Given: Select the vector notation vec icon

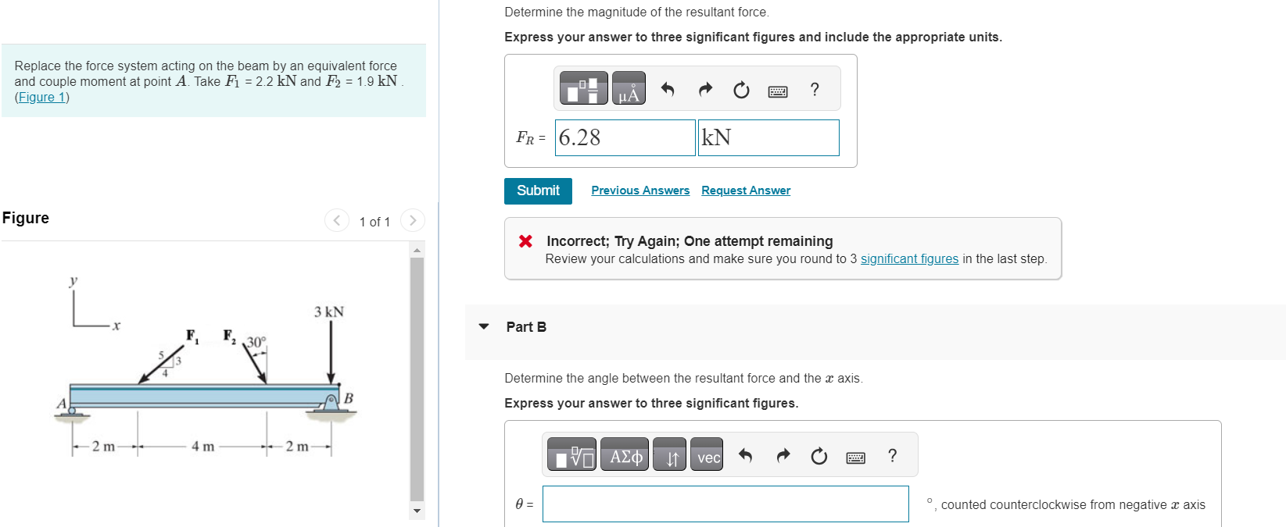Looking at the screenshot, I should pyautogui.click(x=707, y=457).
